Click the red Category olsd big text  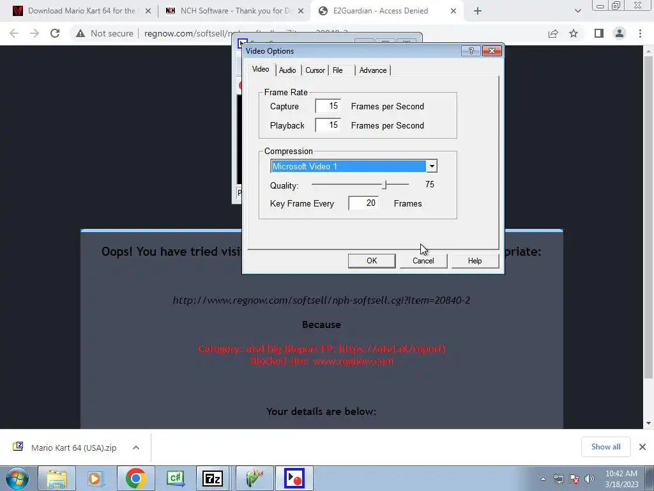click(322, 348)
